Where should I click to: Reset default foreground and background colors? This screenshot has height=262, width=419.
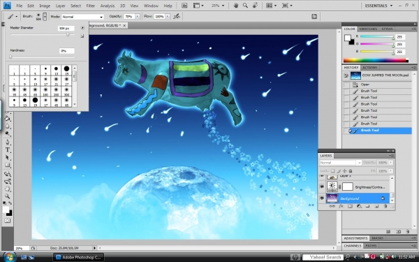(x=5, y=203)
